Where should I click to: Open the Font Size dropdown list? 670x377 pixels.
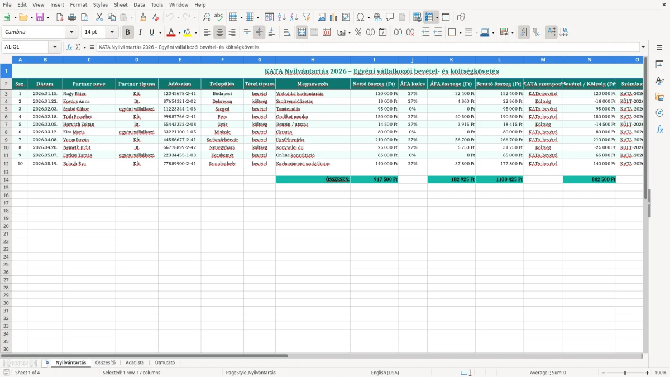112,32
